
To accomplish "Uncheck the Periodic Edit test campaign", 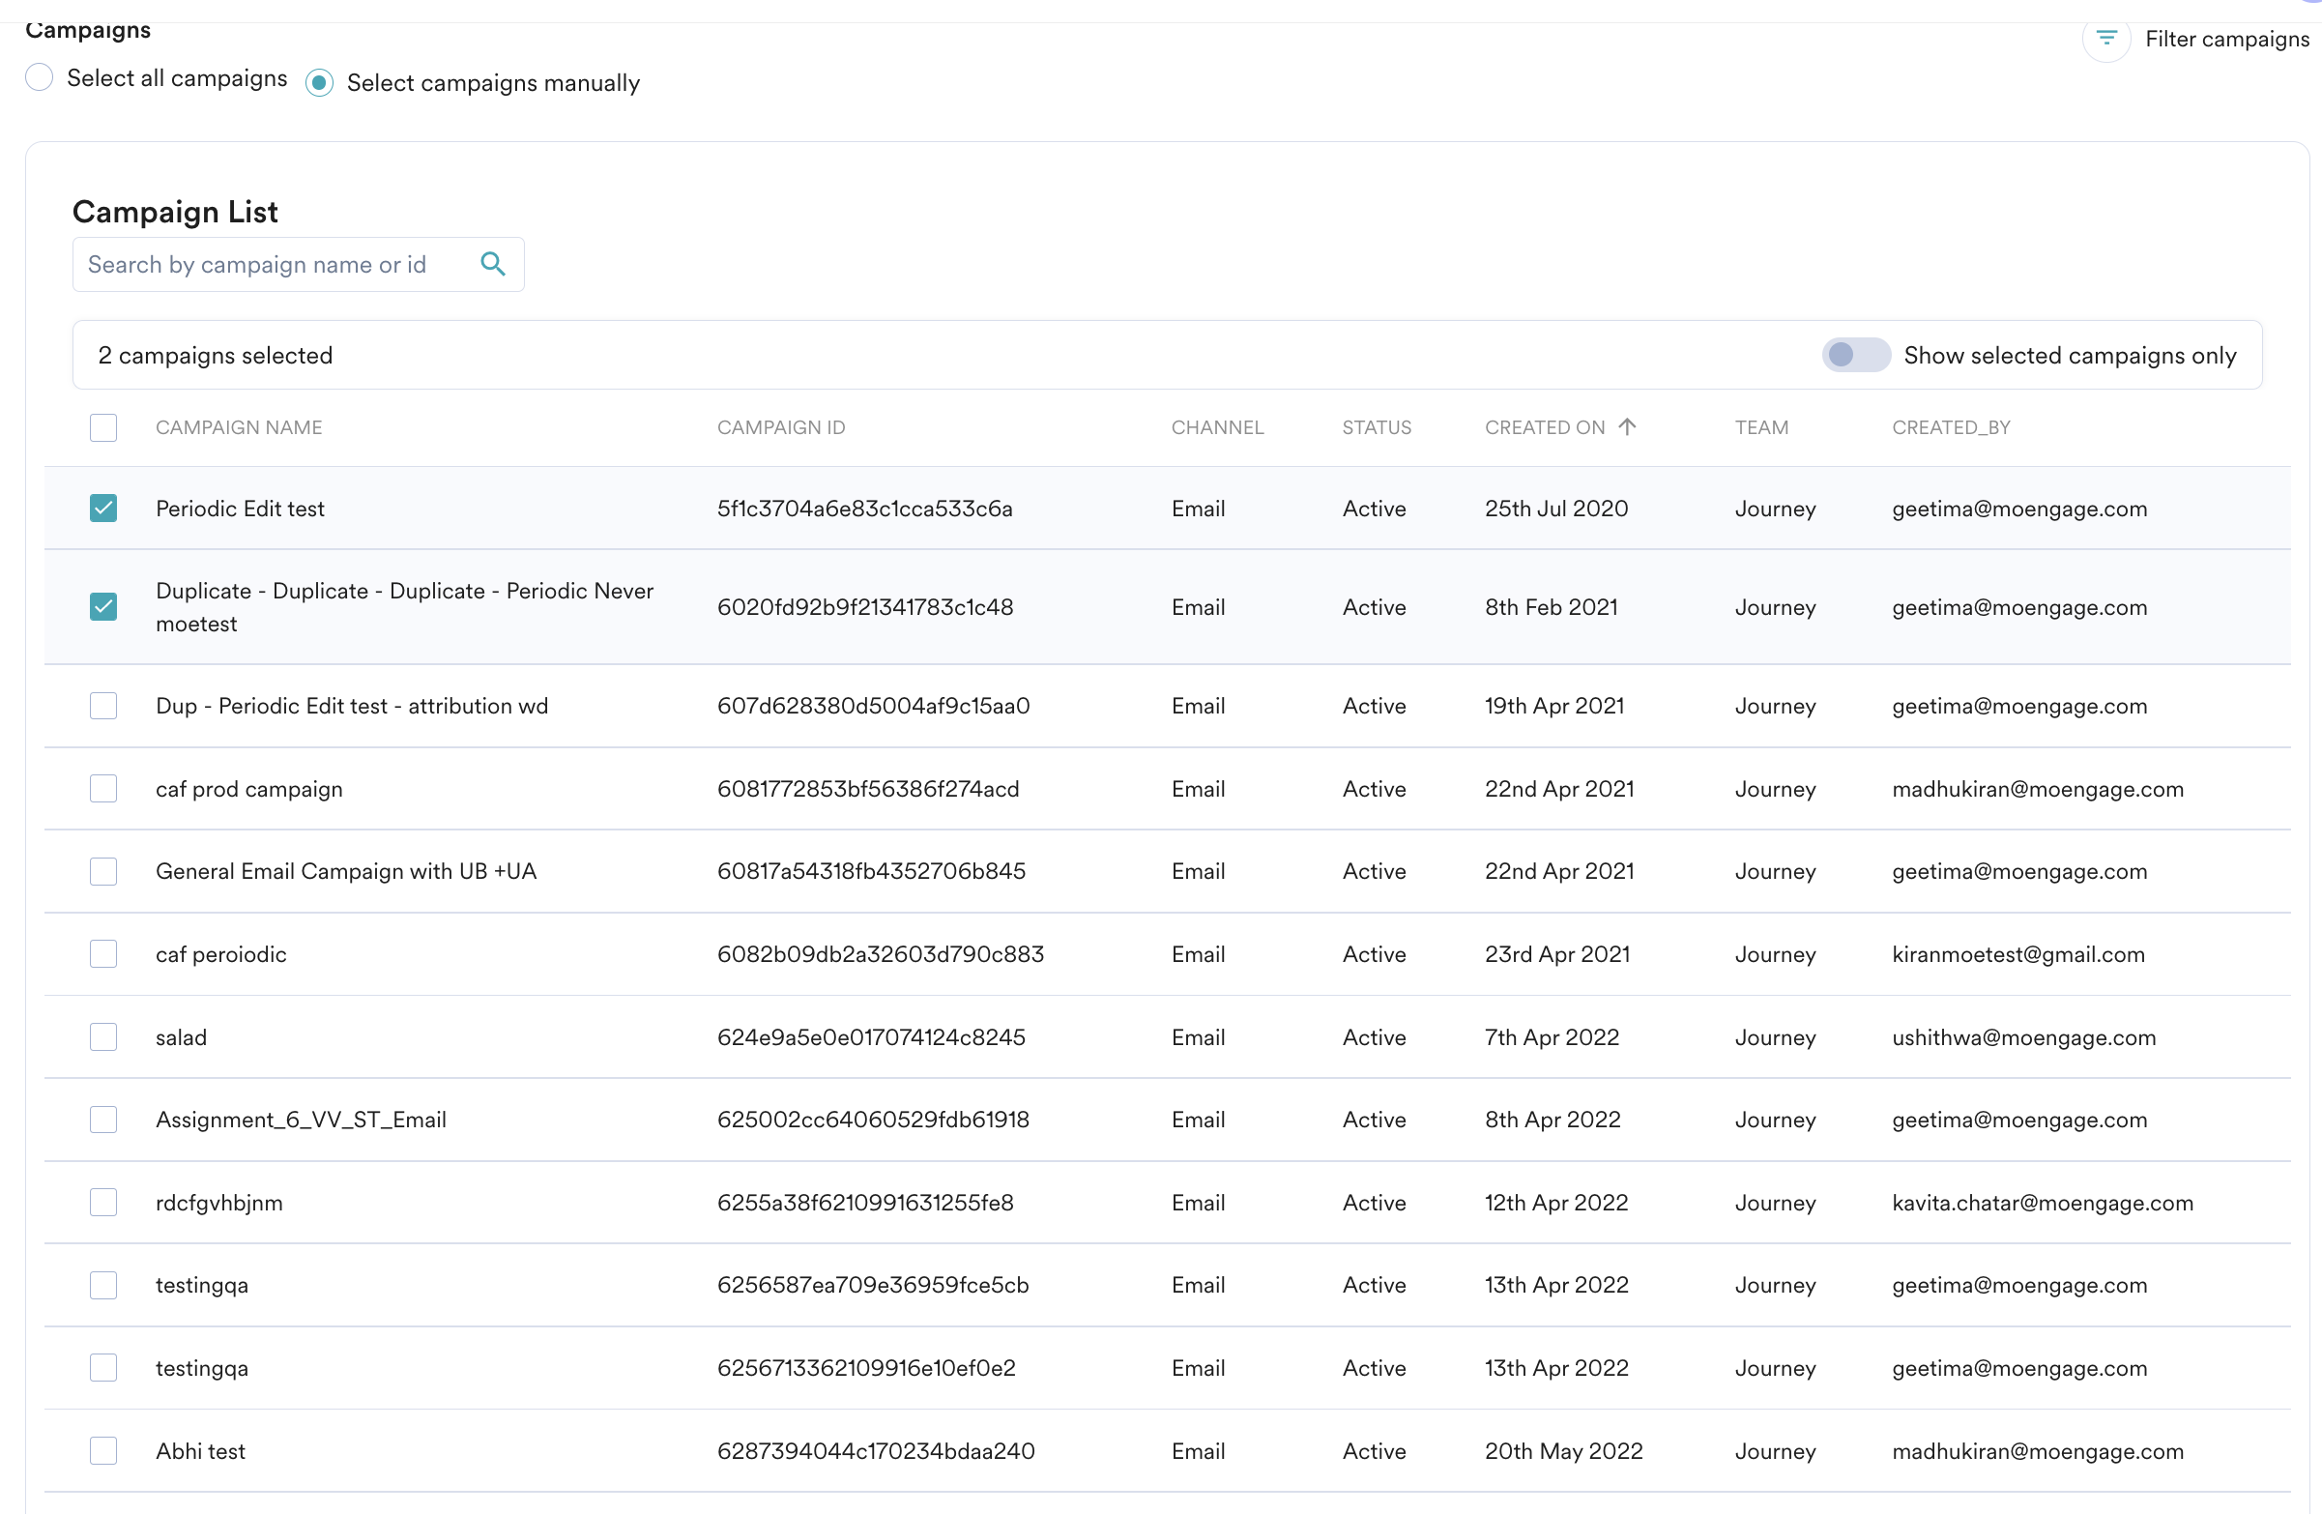I will pyautogui.click(x=103, y=509).
